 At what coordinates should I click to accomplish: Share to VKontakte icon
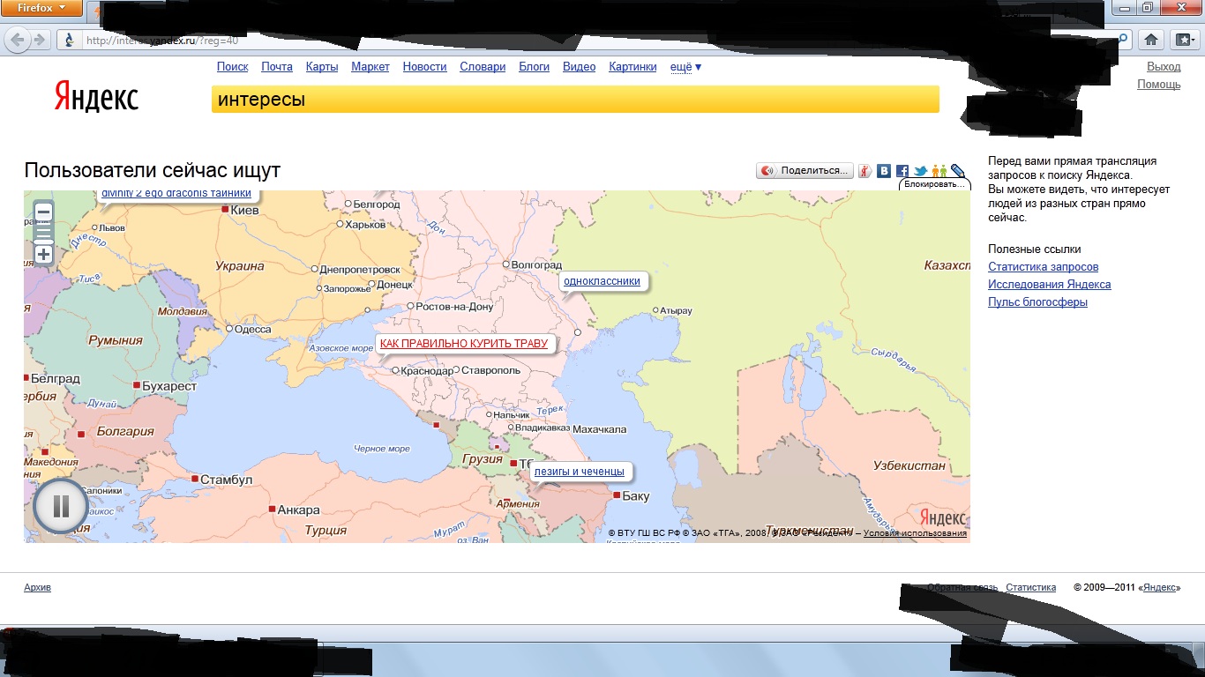click(884, 171)
